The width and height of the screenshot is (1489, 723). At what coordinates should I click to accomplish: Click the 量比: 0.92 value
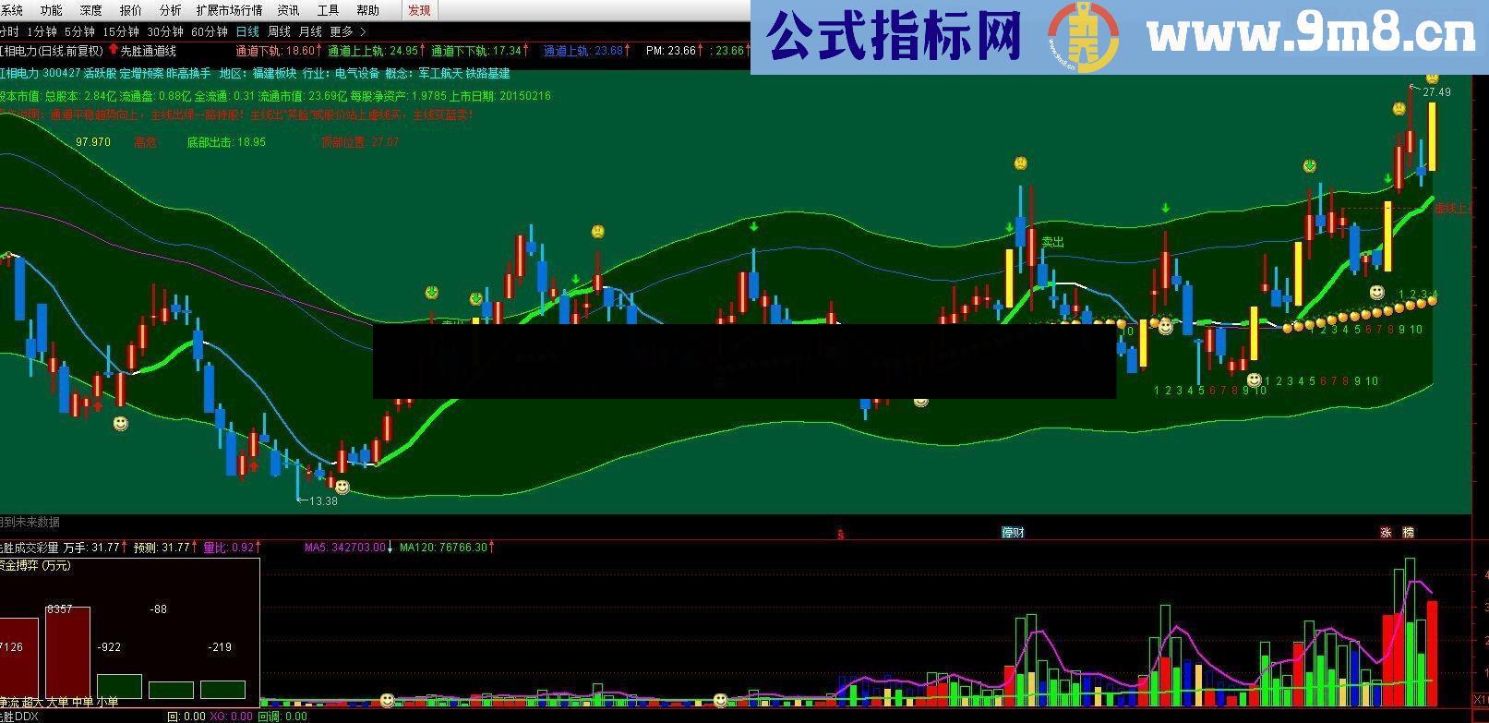coord(228,548)
